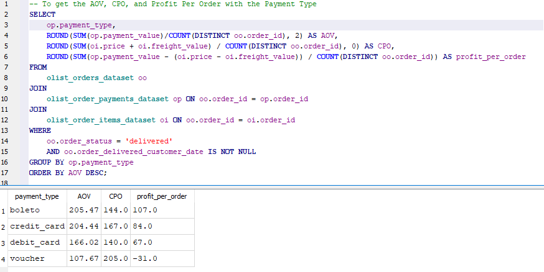Select CPO value 144.0
This screenshot has height=272, width=544.
pos(116,210)
